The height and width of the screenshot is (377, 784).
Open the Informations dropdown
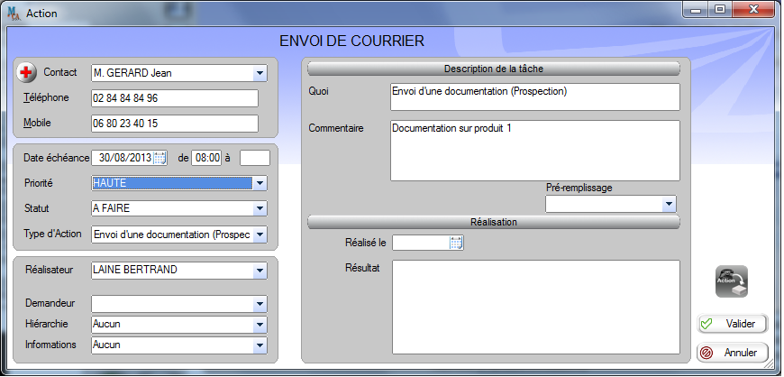[x=260, y=345]
